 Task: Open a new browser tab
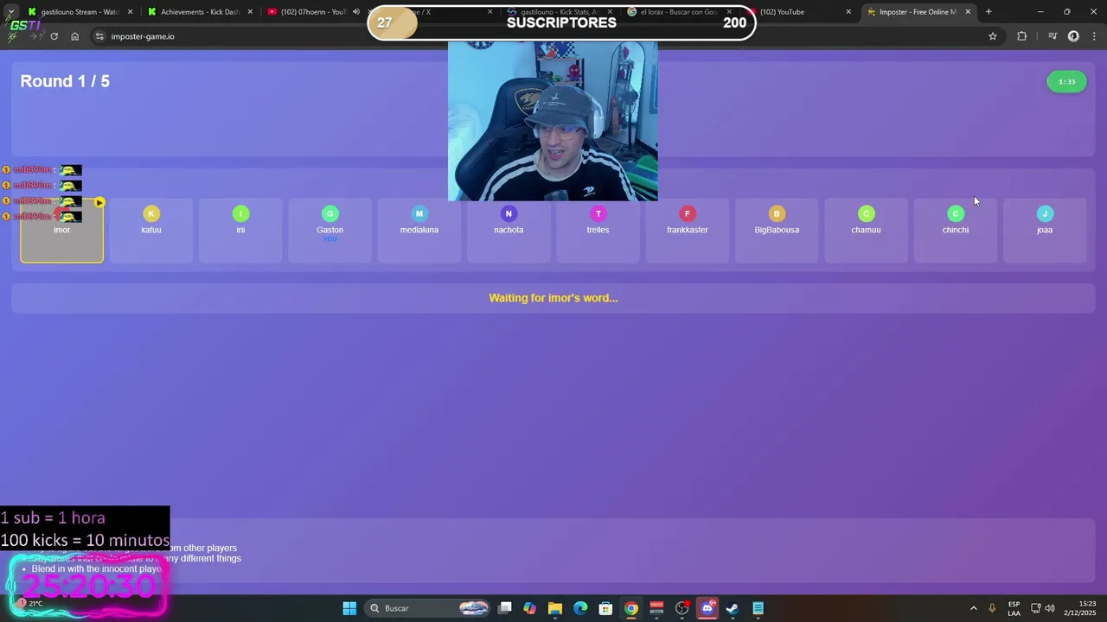click(989, 12)
